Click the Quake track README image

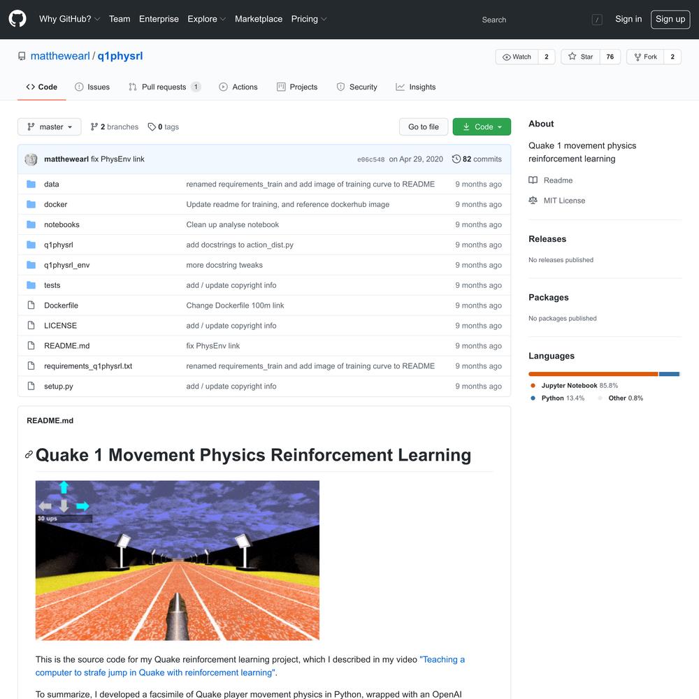[178, 561]
